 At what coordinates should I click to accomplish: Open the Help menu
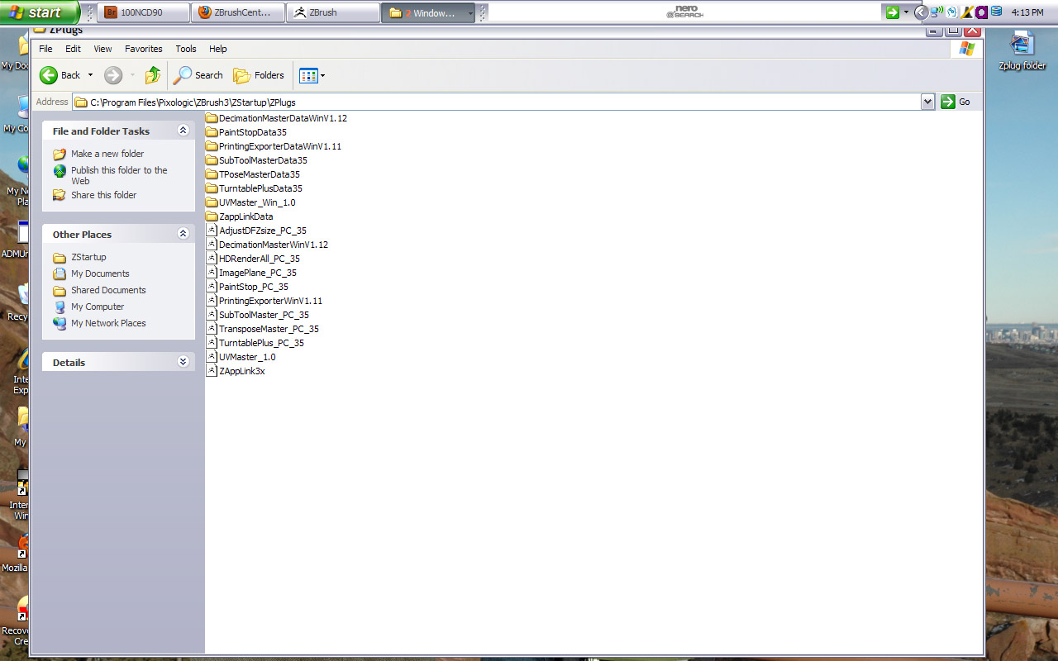[217, 49]
